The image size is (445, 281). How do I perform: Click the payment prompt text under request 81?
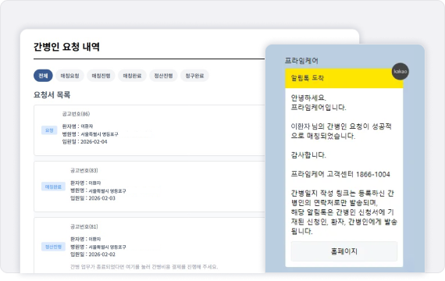[144, 267]
